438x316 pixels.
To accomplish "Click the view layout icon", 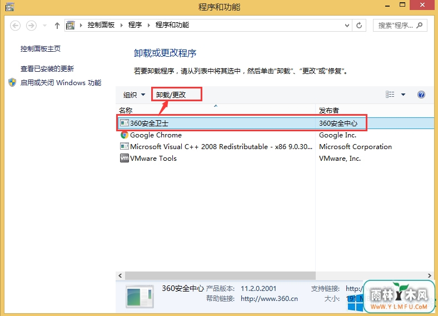I will pyautogui.click(x=390, y=95).
